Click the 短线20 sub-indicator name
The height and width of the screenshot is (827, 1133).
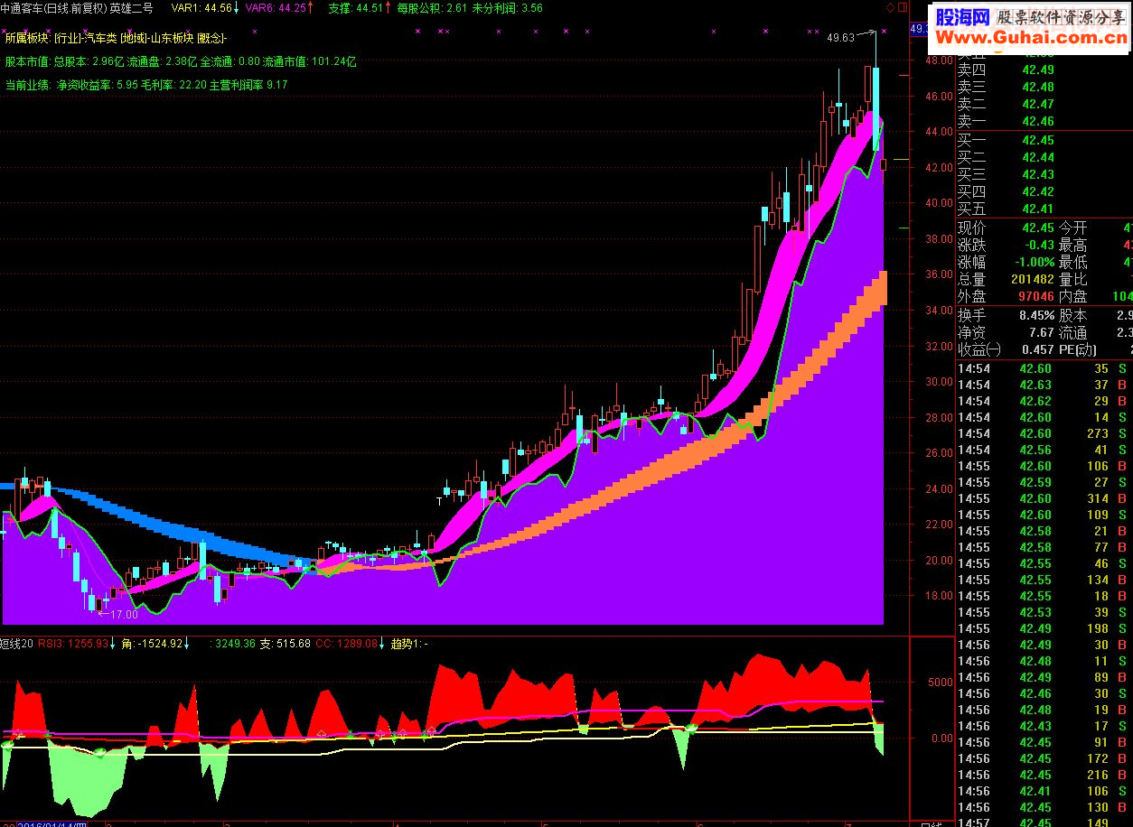click(17, 644)
